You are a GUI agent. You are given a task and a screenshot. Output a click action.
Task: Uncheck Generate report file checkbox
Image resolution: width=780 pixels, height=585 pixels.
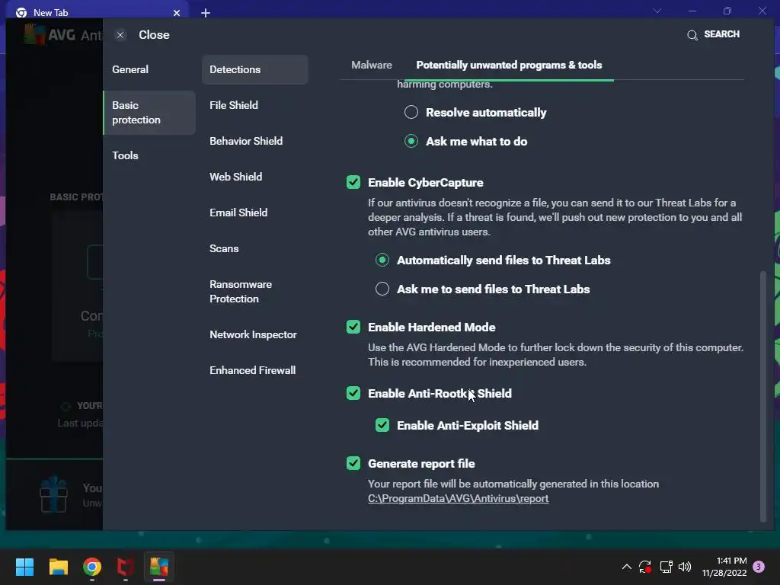click(x=353, y=464)
